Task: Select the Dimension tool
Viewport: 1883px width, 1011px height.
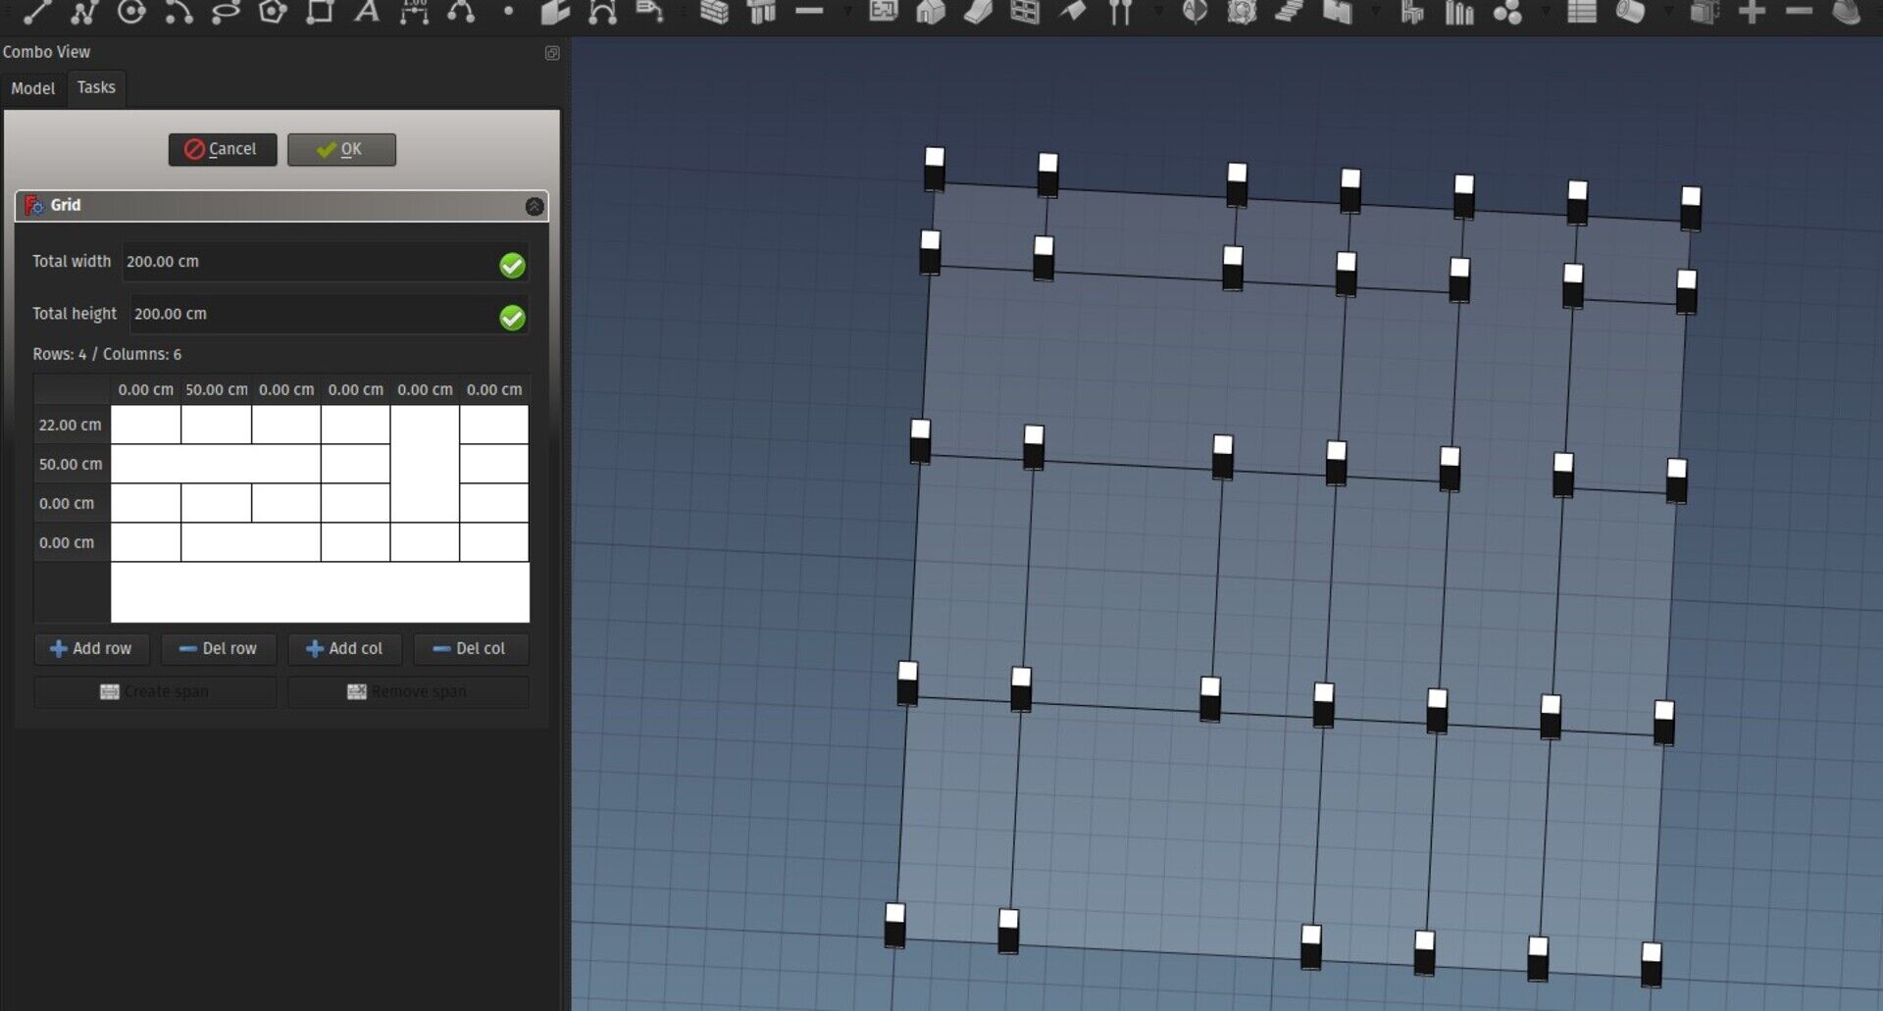Action: [x=414, y=11]
